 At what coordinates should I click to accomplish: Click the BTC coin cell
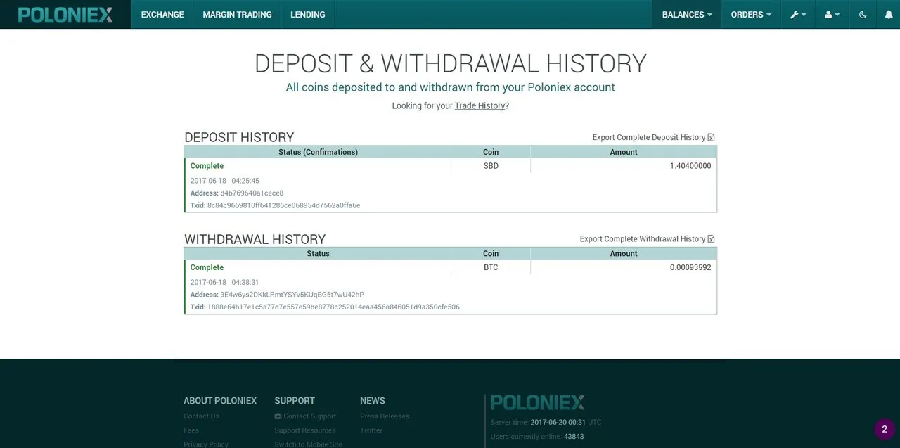click(x=491, y=267)
